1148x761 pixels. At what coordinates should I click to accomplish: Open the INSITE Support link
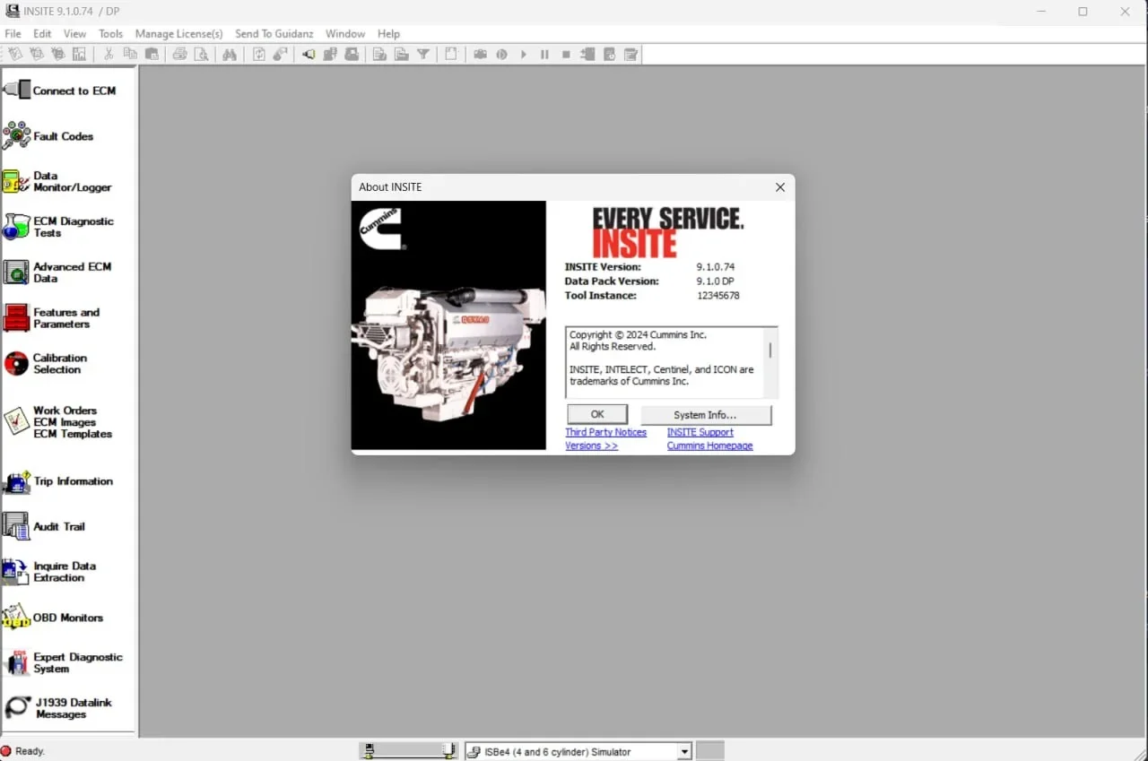point(700,432)
